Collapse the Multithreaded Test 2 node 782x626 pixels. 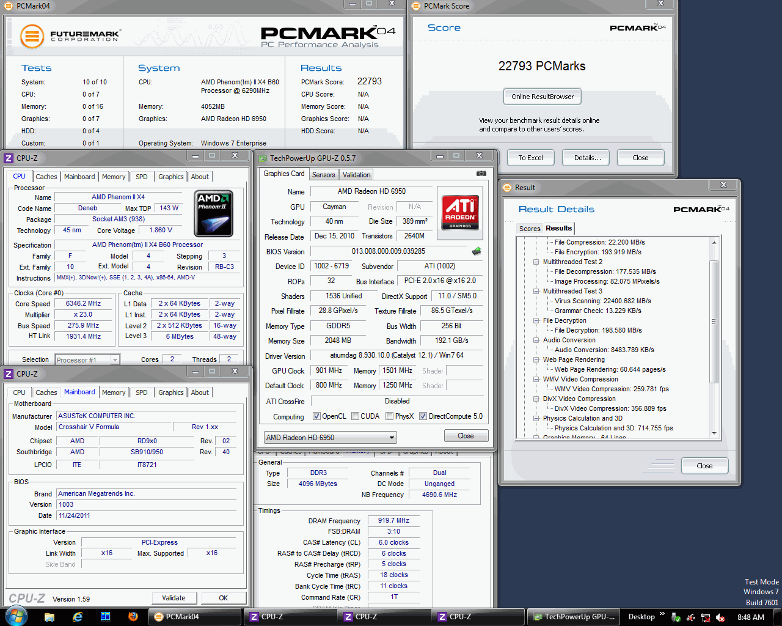(x=536, y=262)
